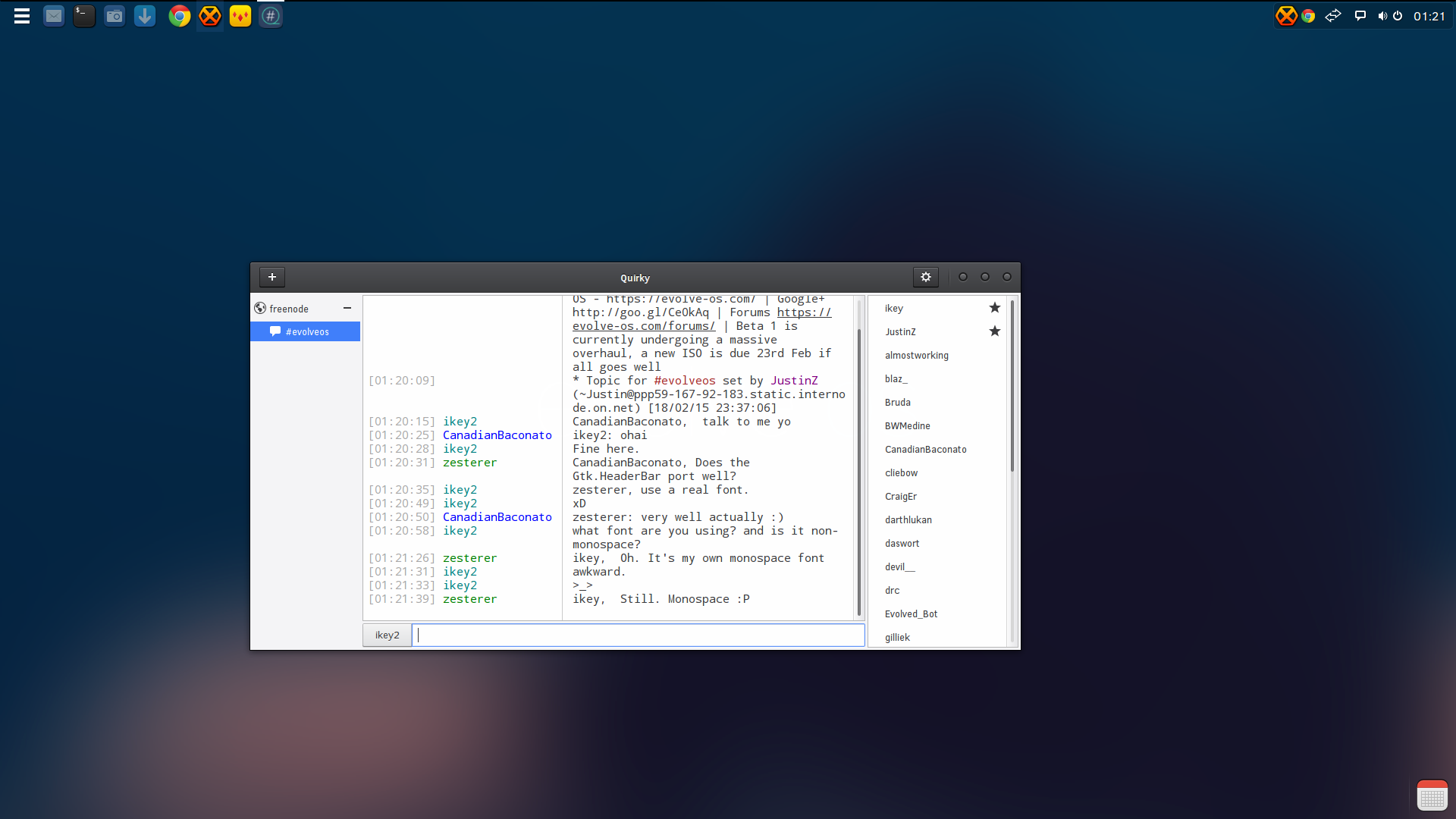Select user blaz_ in nick list
Screen dimensions: 1456x819
(937, 378)
